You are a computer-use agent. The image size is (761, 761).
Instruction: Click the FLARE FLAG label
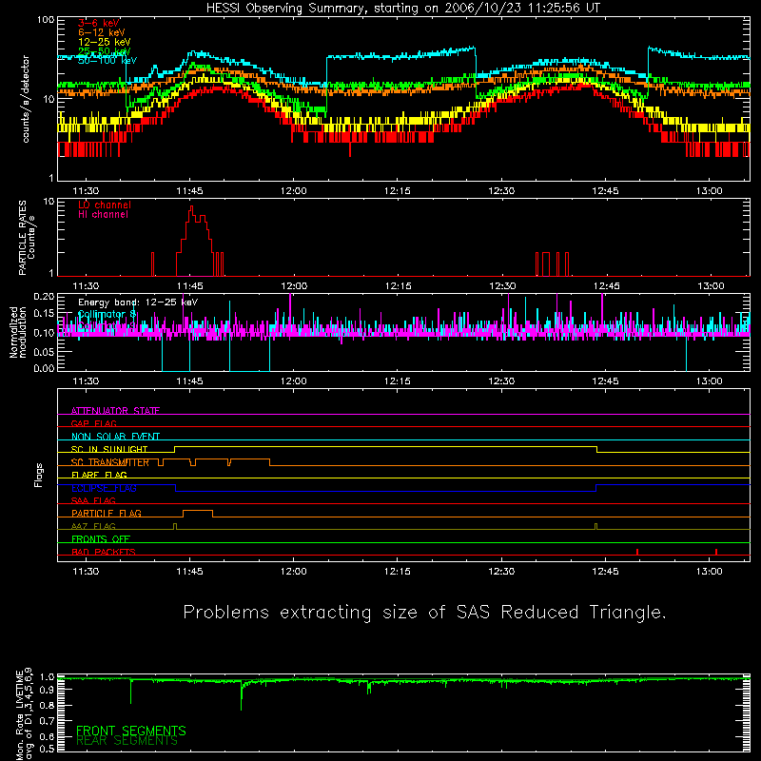point(99,475)
